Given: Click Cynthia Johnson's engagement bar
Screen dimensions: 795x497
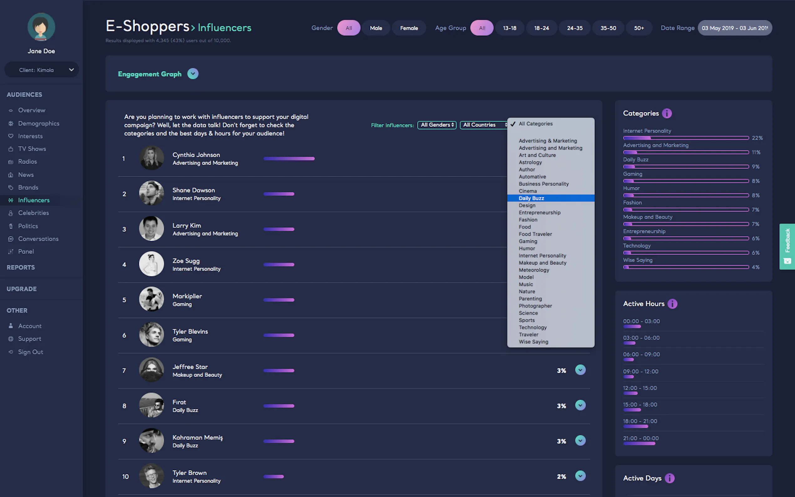Looking at the screenshot, I should point(289,159).
